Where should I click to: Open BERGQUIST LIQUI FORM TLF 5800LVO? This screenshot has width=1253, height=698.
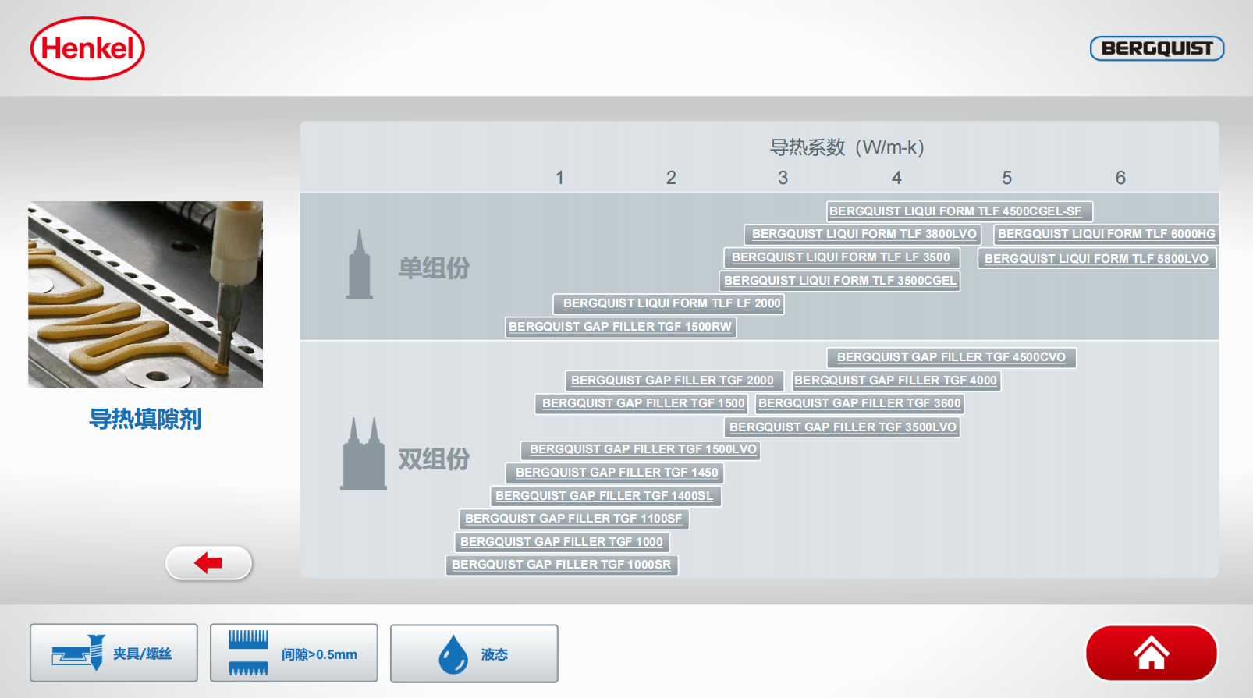[1096, 258]
